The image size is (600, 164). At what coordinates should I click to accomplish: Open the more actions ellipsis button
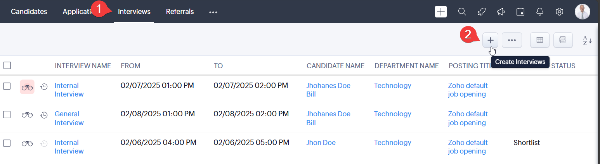click(x=512, y=40)
